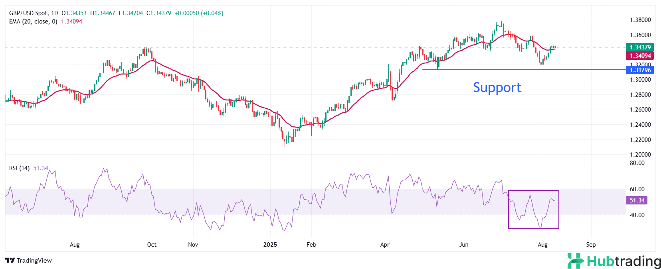Click the EMA (20, close, 0) indicator label
Viewport: 661px width, 269px height.
(33, 22)
